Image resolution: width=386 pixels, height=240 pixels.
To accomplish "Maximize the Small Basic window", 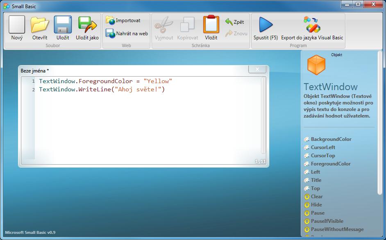I will tap(358, 4).
